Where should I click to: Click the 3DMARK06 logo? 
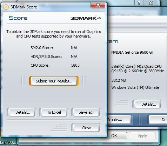point(86,18)
